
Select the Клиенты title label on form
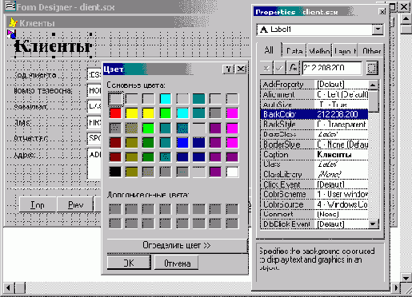click(54, 46)
